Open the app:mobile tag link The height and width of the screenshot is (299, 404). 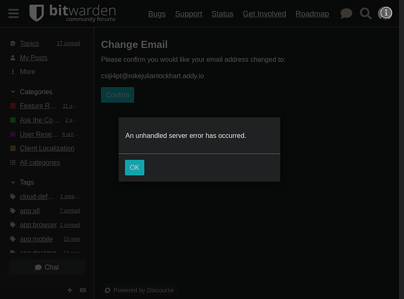tap(36, 239)
